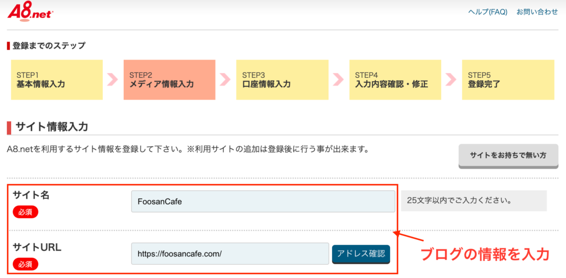This screenshot has height=278, width=566.
Task: Click the arrow between STEP3 and STEP4
Action: point(338,80)
